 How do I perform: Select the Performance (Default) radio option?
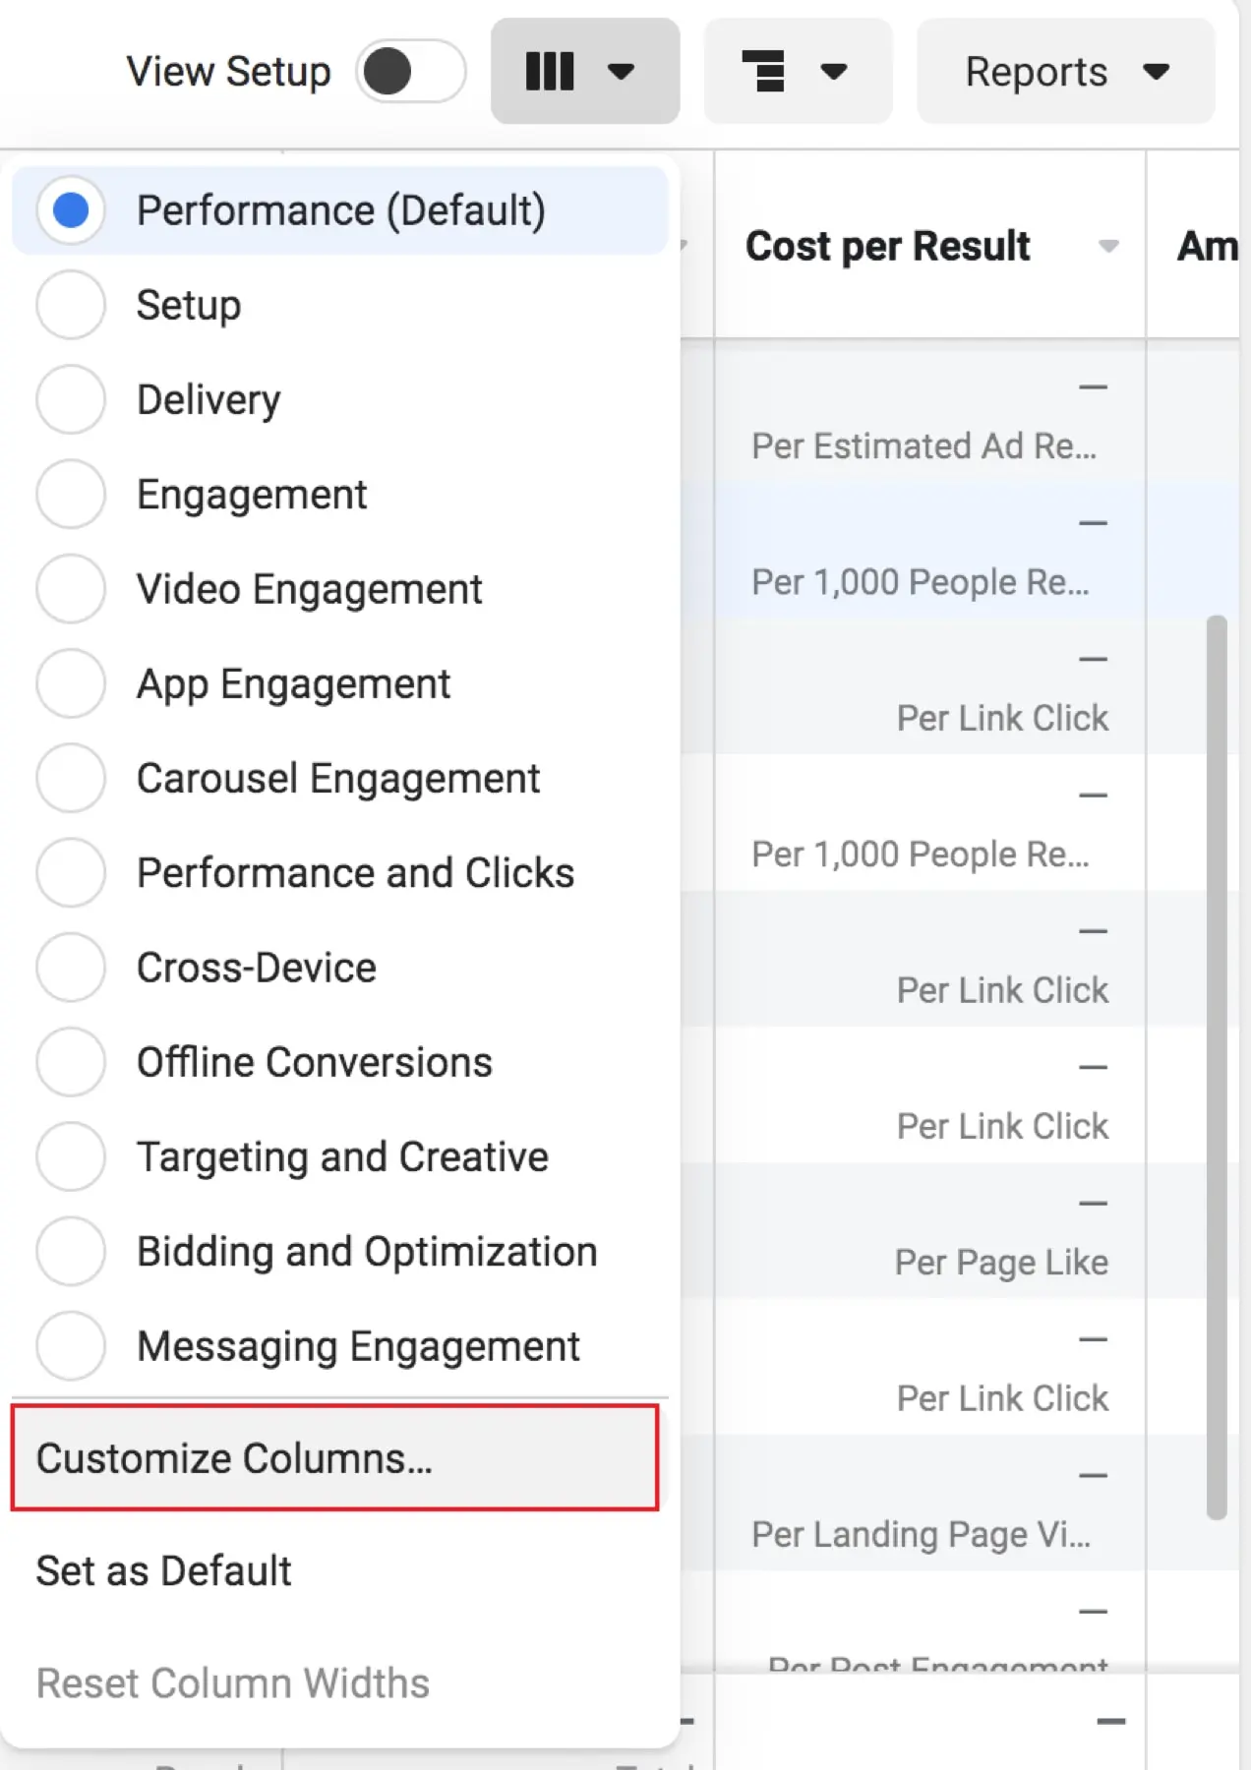click(71, 210)
